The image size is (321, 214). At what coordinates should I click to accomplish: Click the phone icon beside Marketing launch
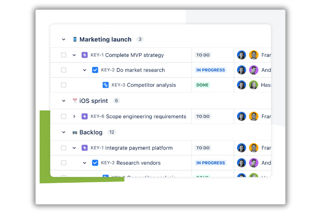pos(75,39)
